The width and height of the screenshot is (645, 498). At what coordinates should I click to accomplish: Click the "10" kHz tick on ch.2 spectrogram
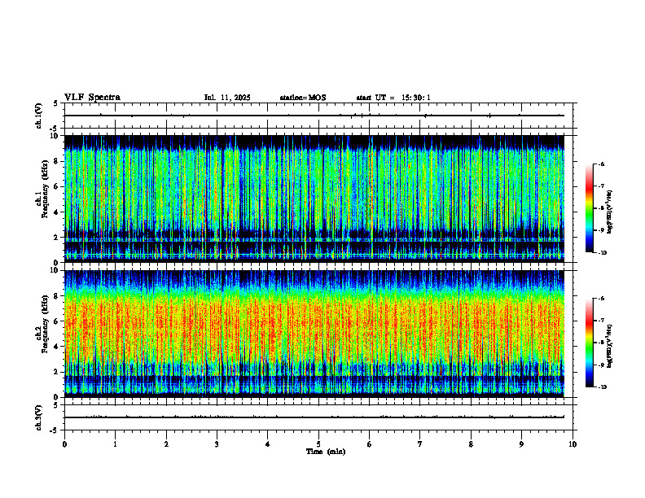pyautogui.click(x=56, y=270)
